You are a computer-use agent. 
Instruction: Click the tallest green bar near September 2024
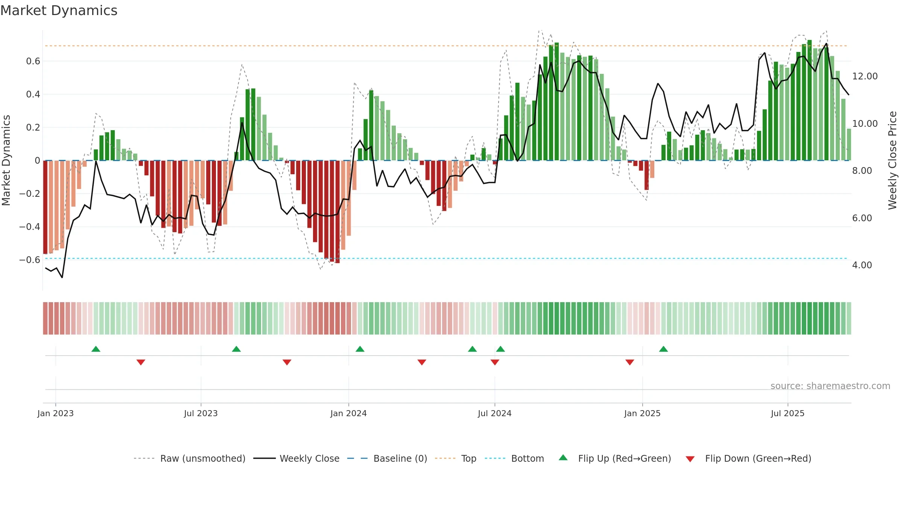557,102
